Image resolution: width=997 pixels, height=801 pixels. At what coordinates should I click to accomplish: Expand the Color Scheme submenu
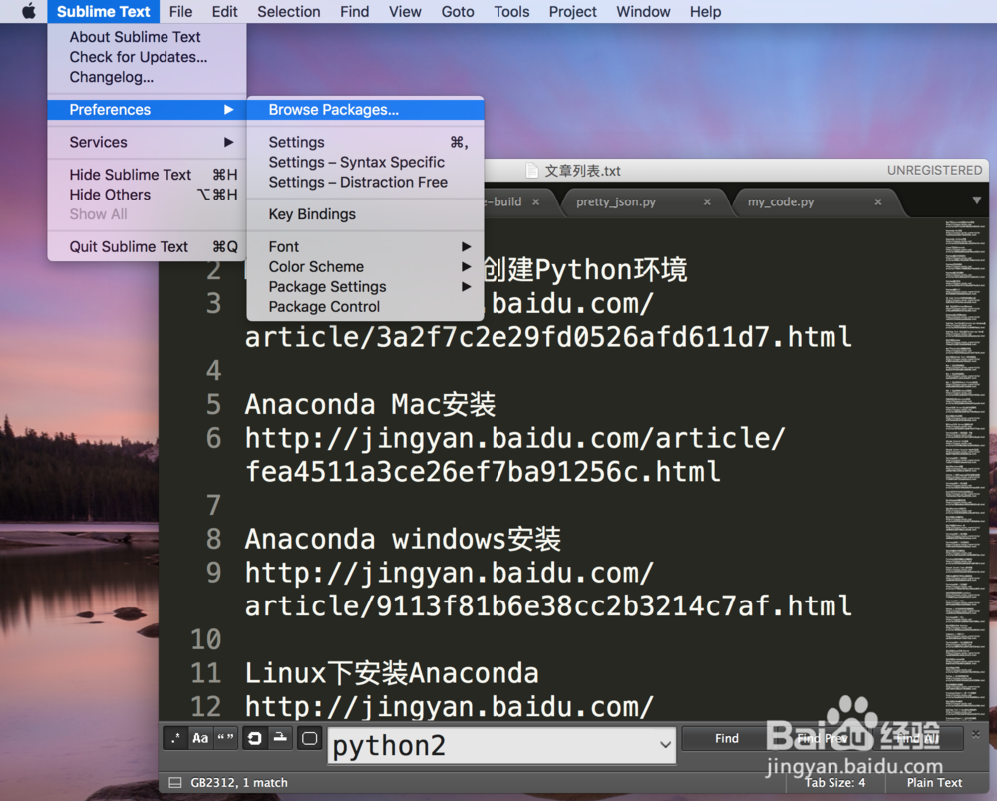pyautogui.click(x=365, y=267)
